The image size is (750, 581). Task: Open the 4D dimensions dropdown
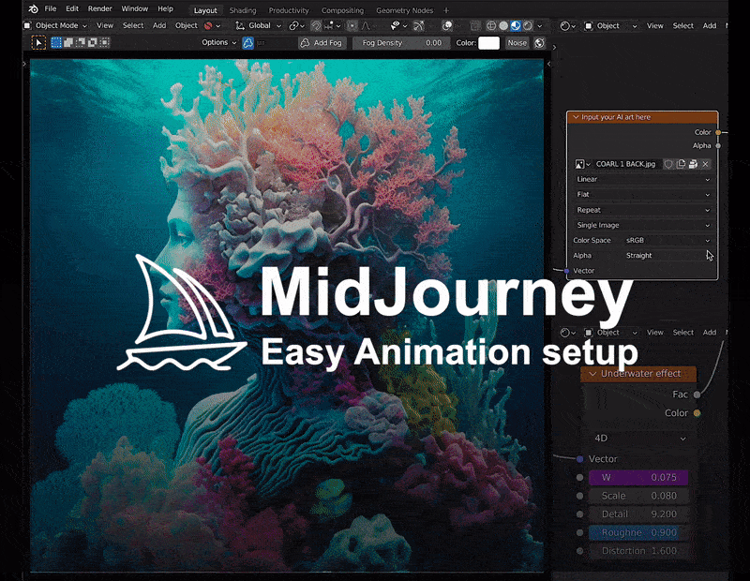(x=640, y=439)
